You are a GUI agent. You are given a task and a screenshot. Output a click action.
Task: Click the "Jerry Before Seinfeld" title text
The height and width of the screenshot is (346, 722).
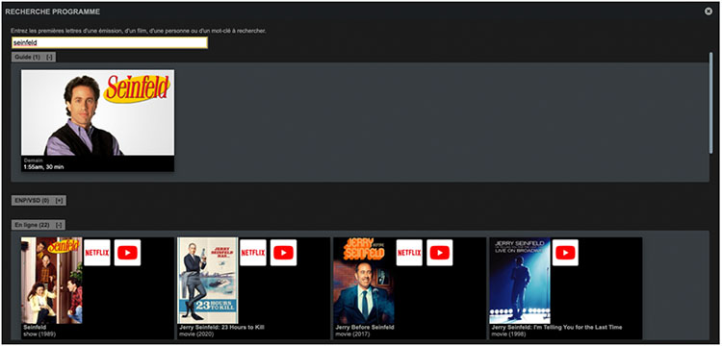coord(365,327)
